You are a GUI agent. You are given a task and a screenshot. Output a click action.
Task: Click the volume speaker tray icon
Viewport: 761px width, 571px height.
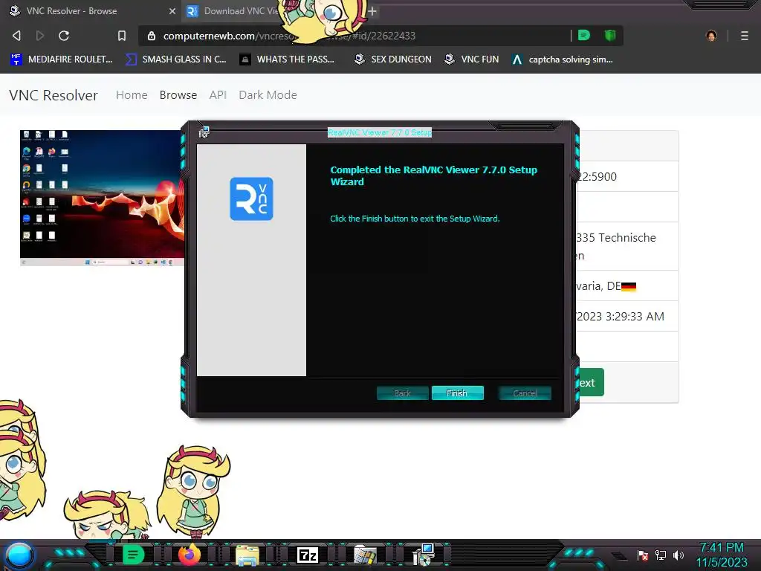click(679, 555)
